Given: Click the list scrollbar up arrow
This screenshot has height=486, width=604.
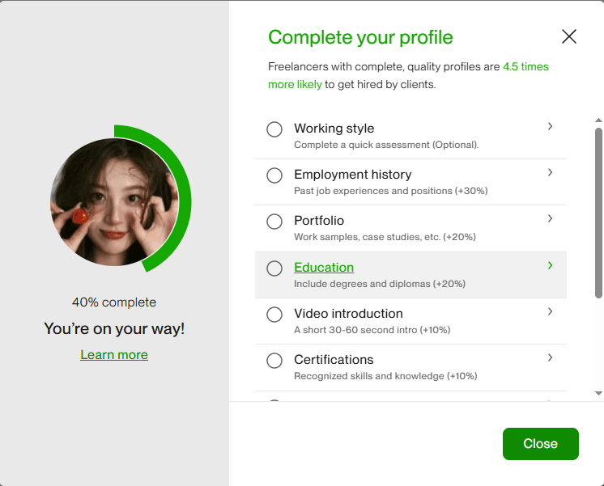Looking at the screenshot, I should pyautogui.click(x=598, y=120).
